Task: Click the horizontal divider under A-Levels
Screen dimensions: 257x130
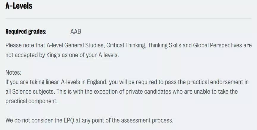Action: click(x=128, y=18)
